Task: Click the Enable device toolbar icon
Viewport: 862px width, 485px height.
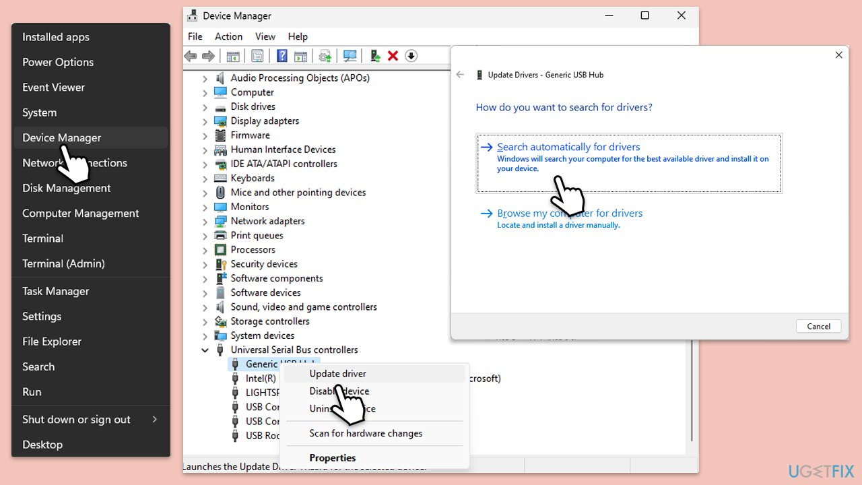Action: tap(375, 56)
